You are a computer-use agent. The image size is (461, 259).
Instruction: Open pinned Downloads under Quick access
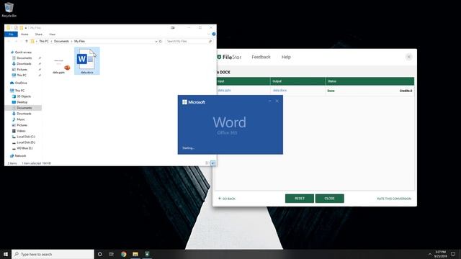24,64
